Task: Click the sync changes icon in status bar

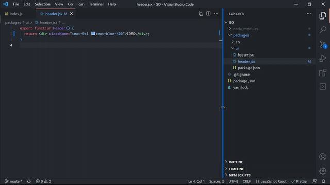Action: 29,181
